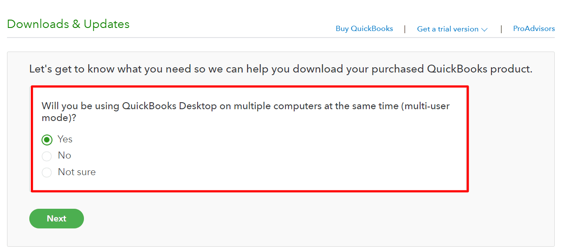Open the Buy QuickBooks link

pyautogui.click(x=364, y=28)
